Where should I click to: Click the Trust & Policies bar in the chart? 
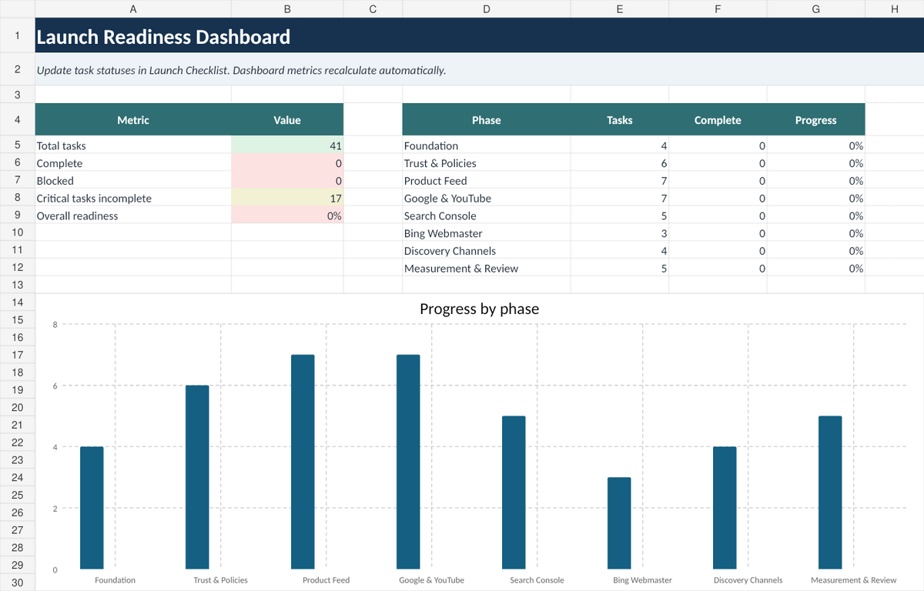click(197, 477)
